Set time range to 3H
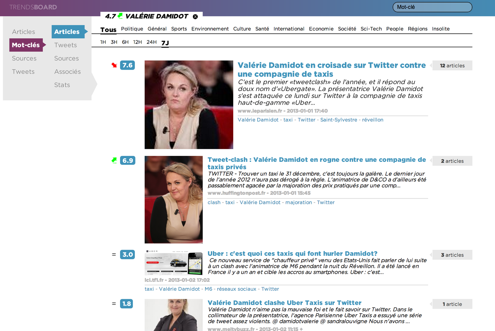 [x=114, y=42]
